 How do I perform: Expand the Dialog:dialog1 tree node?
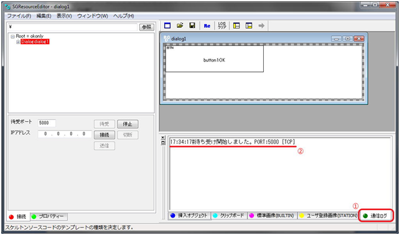point(18,42)
